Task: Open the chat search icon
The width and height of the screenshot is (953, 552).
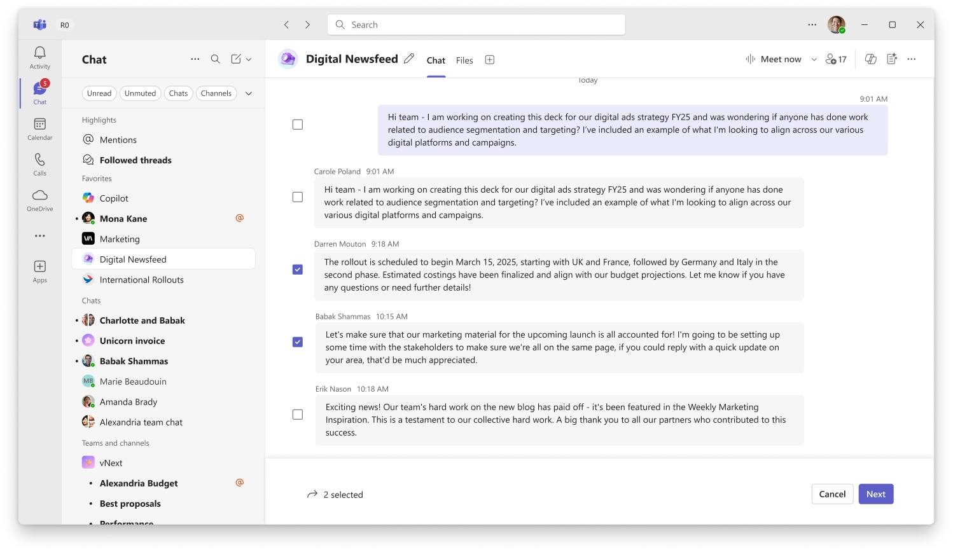Action: click(215, 59)
